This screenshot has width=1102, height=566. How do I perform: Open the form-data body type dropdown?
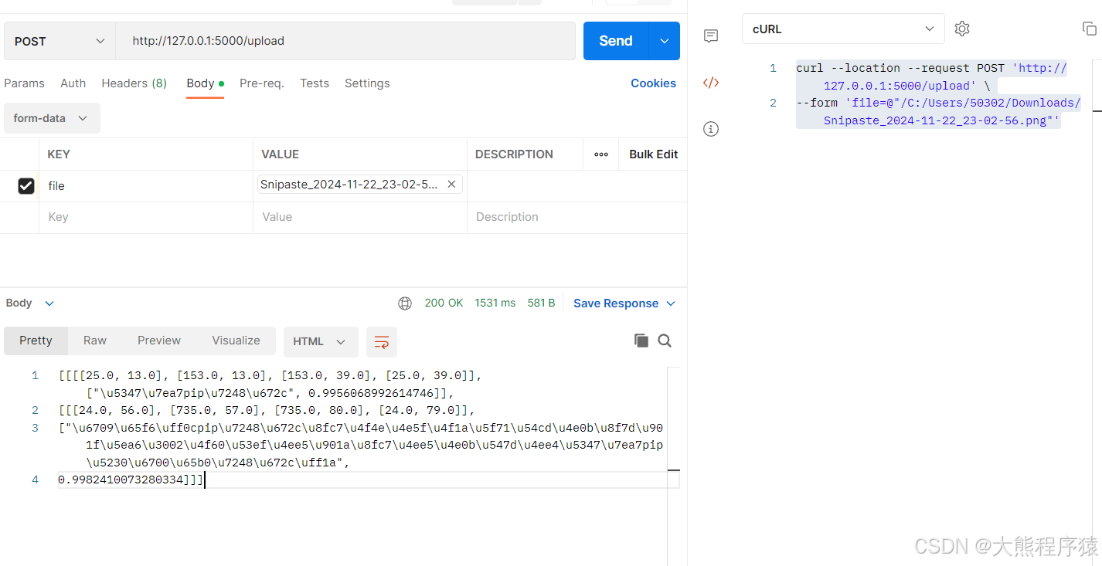tap(51, 117)
